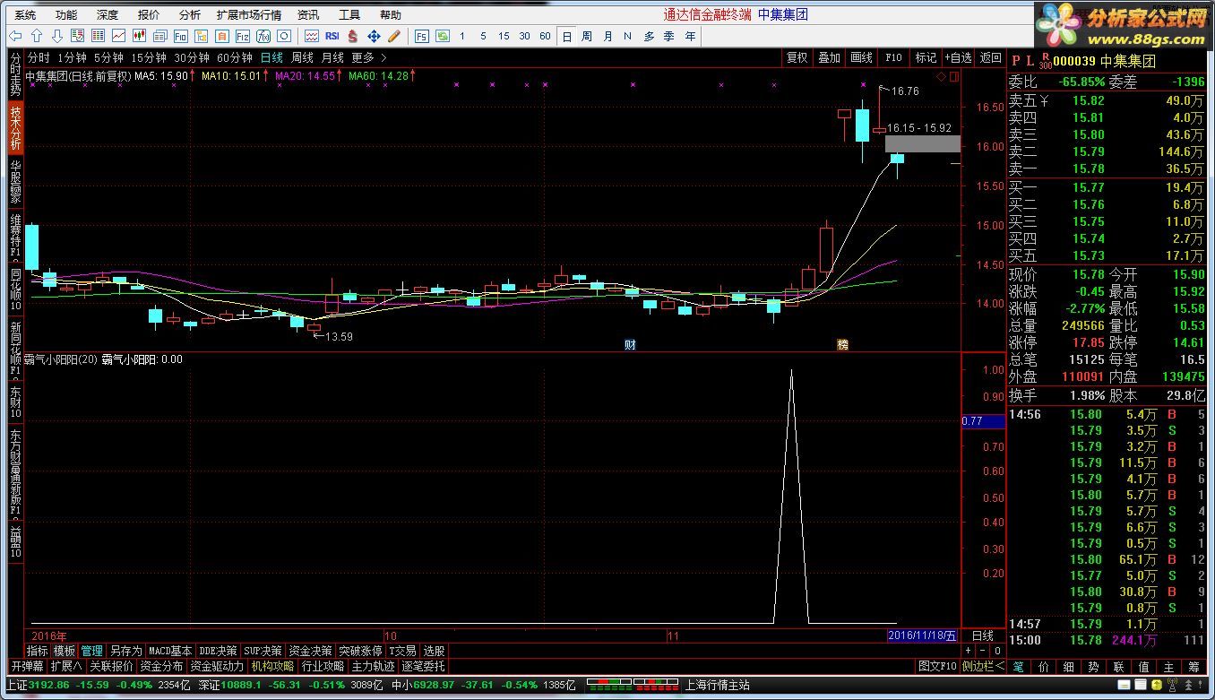Open the quote list checklist icon
This screenshot has width=1215, height=700.
77,36
